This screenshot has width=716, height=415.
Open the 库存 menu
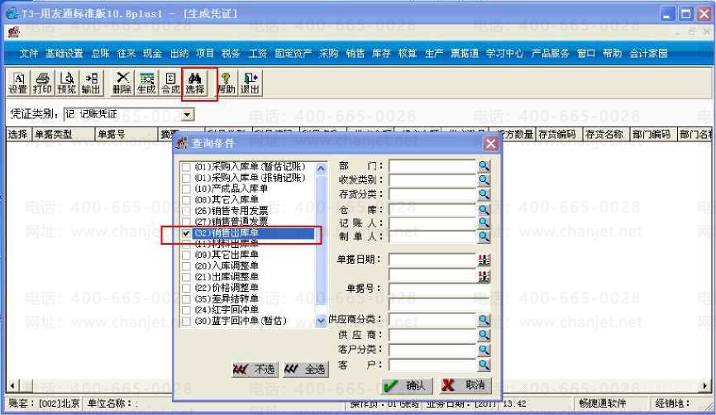(x=381, y=54)
